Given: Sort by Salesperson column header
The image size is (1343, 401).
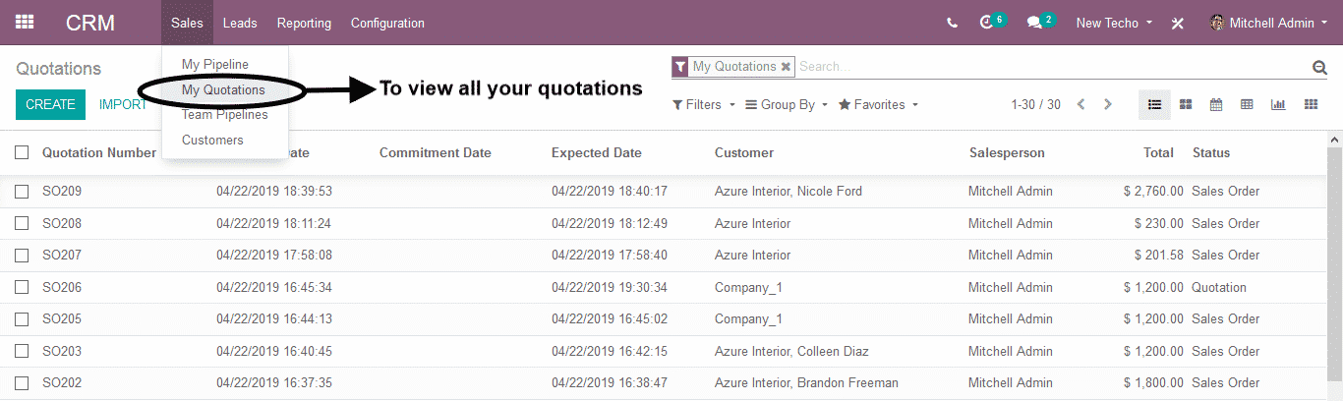Looking at the screenshot, I should pos(1007,152).
